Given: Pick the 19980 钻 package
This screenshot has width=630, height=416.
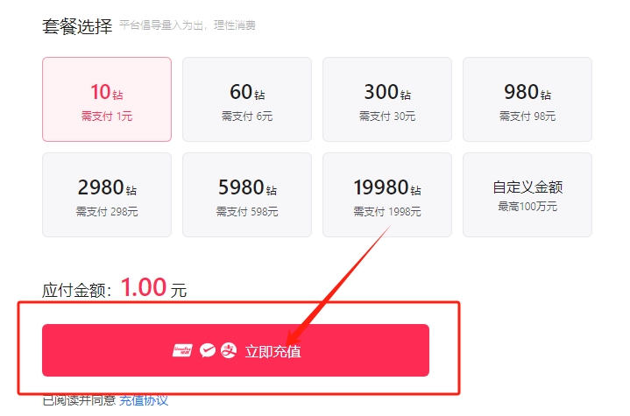Looking at the screenshot, I should (x=387, y=194).
